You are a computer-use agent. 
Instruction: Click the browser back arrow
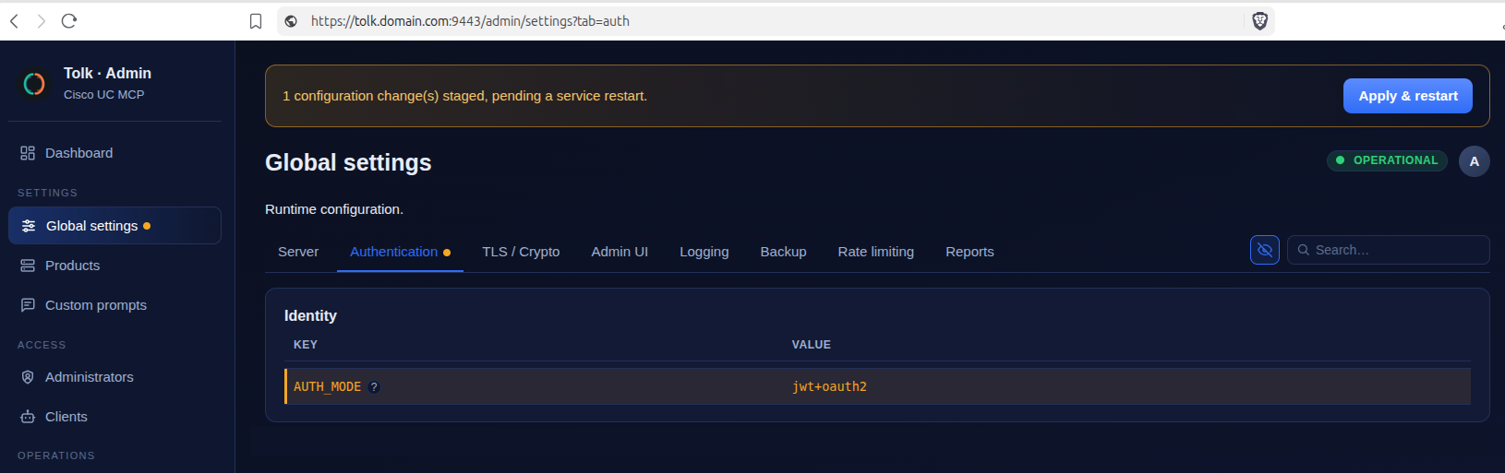(14, 21)
